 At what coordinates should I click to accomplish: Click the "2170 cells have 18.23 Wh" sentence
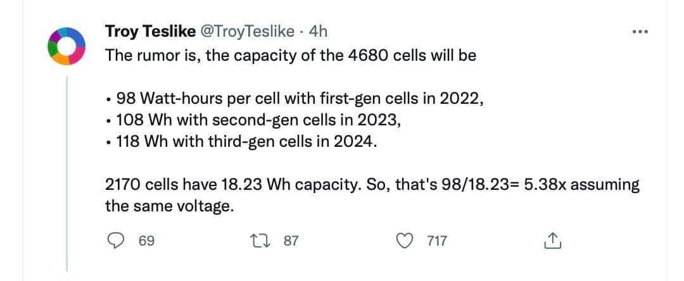(x=372, y=185)
